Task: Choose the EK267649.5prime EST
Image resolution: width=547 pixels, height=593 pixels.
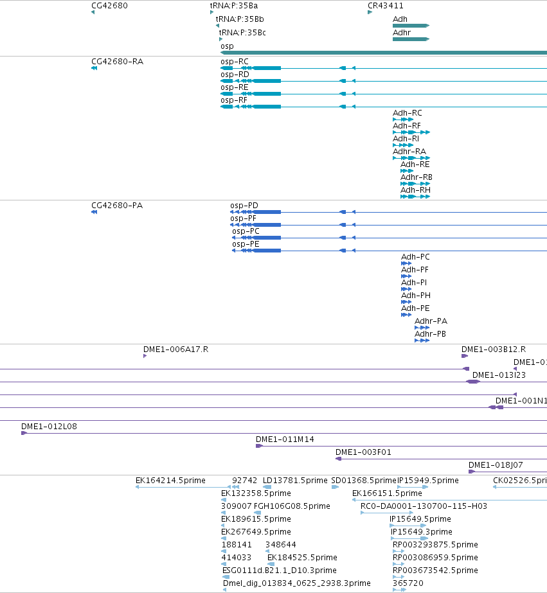Action: pos(224,538)
